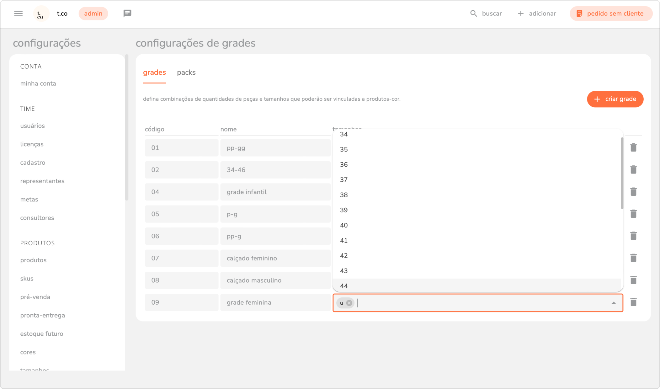Pick size 41 option
This screenshot has width=660, height=389.
pos(344,240)
